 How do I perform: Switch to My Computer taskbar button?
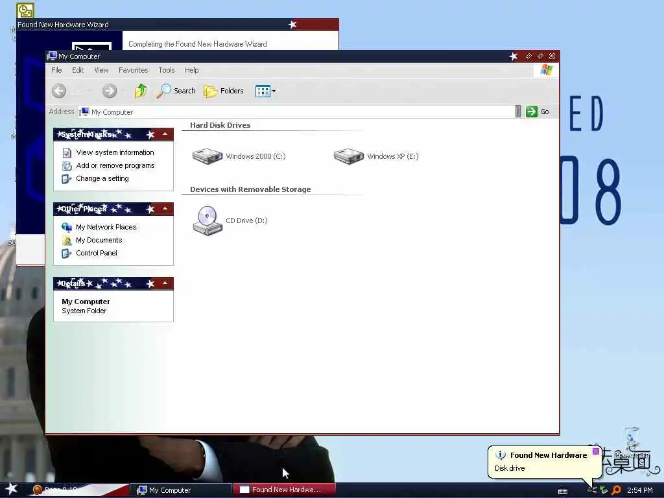(x=182, y=490)
